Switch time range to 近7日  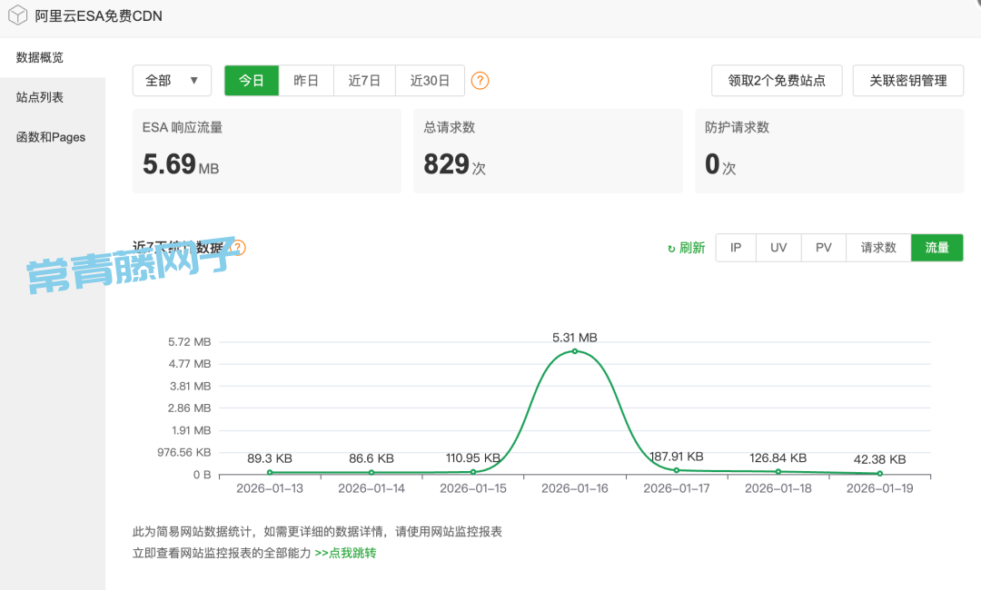click(x=364, y=81)
